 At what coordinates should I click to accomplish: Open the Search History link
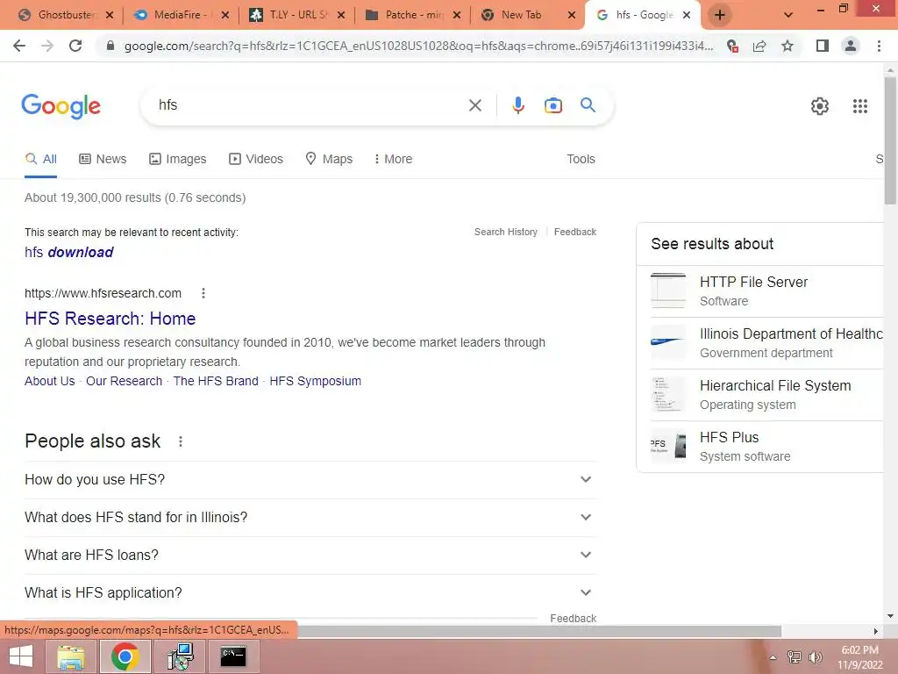coord(506,232)
